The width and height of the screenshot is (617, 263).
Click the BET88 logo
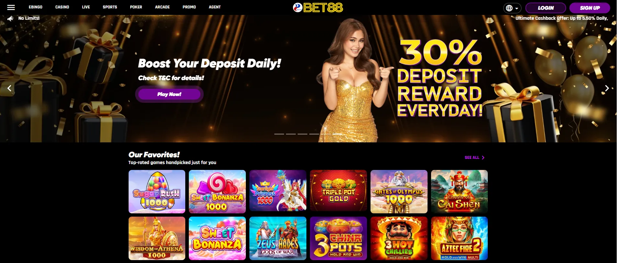[318, 7]
